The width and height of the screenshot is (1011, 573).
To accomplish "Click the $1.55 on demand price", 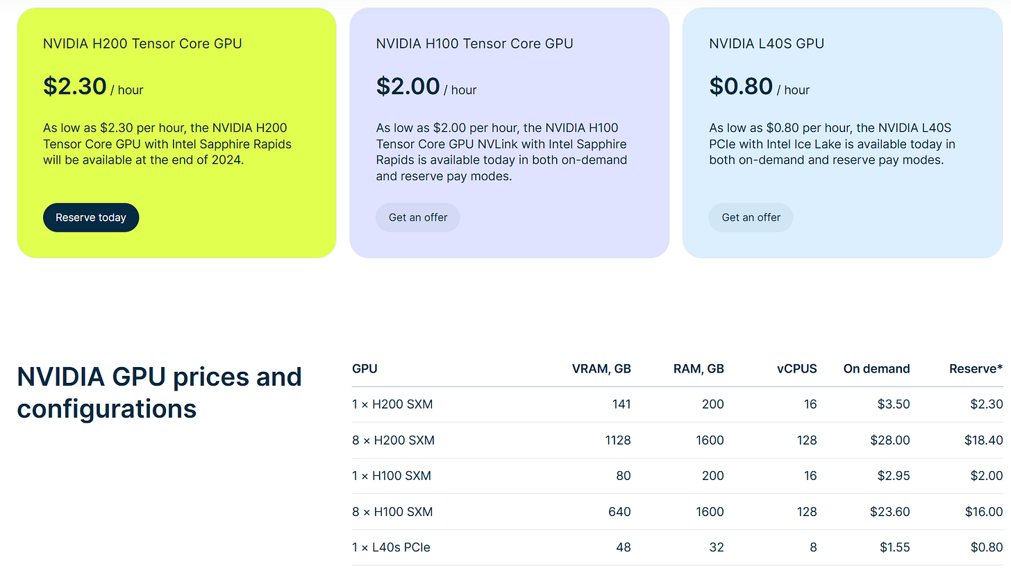I will 894,547.
